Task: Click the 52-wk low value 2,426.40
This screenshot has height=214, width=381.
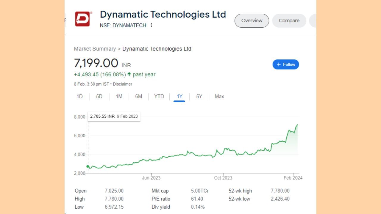Action: tap(280, 199)
